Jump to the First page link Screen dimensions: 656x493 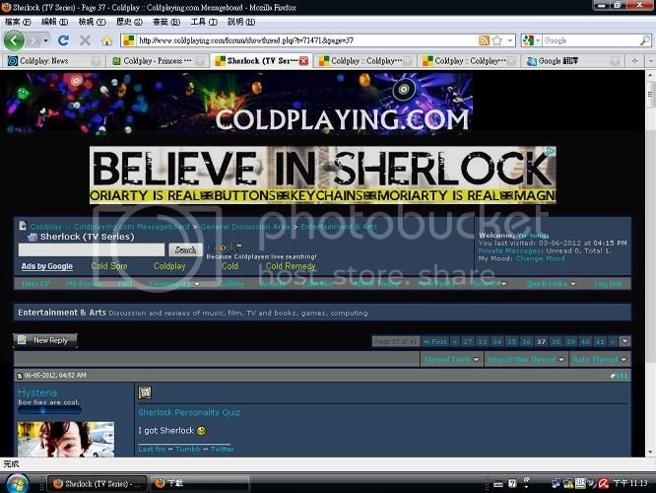[x=435, y=342]
